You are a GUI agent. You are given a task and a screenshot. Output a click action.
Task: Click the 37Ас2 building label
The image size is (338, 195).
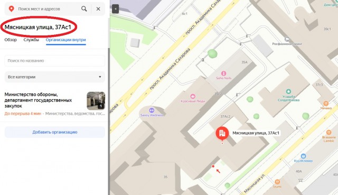[226, 116]
